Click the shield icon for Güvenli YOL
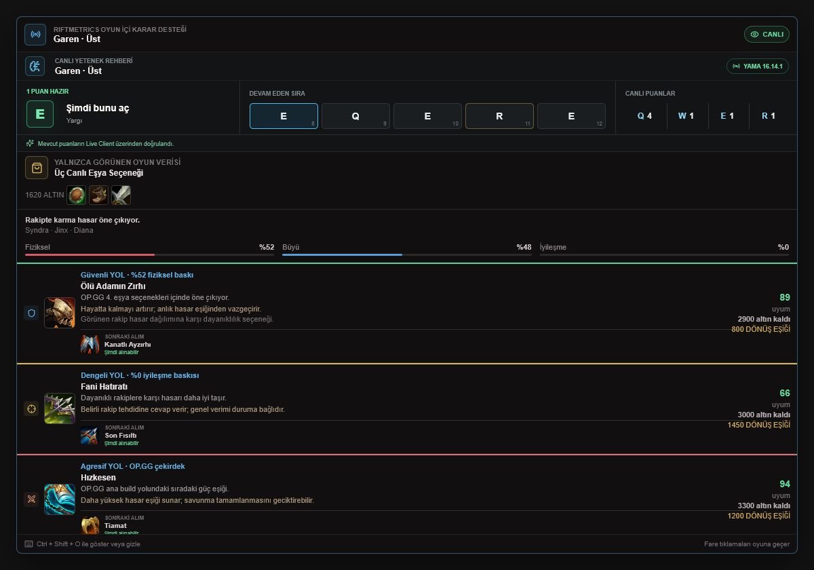Viewport: 814px width, 570px height. coord(31,313)
